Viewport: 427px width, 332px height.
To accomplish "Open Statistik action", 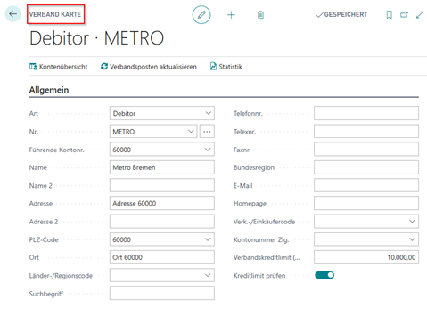I will click(x=226, y=67).
